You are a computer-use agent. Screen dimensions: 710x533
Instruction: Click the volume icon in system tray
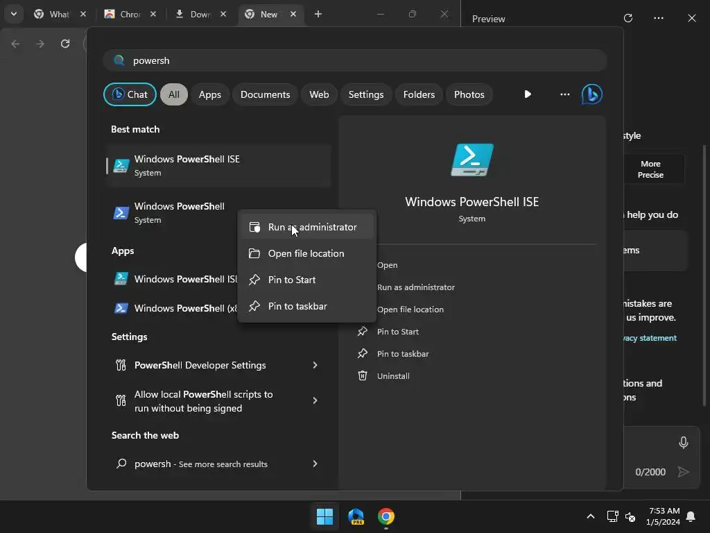(630, 516)
